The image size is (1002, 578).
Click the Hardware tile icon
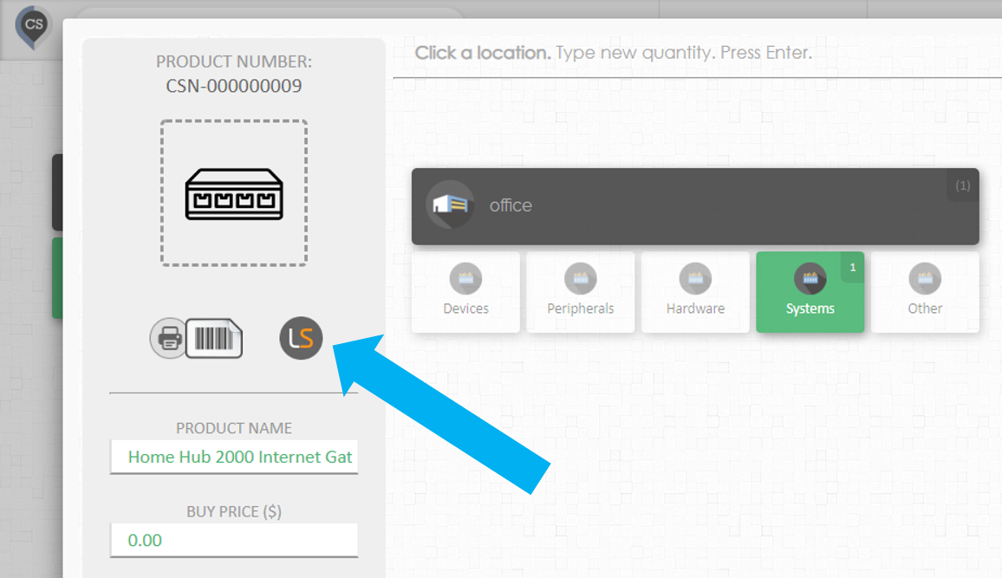695,278
